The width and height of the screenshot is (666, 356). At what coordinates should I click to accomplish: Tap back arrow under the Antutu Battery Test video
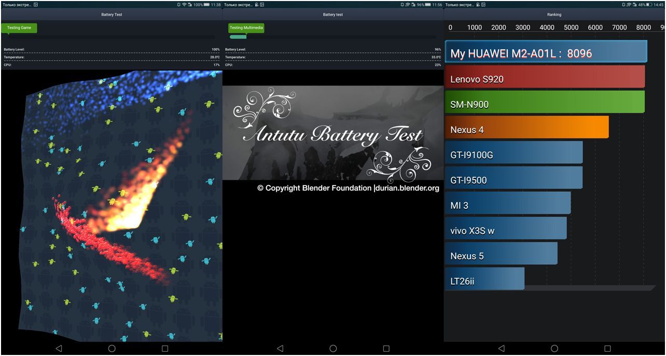pyautogui.click(x=280, y=349)
